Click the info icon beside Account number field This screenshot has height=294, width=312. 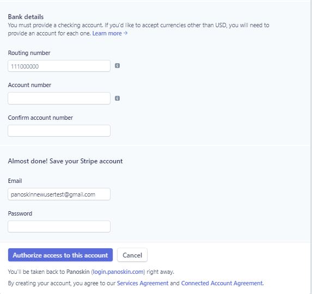117,98
